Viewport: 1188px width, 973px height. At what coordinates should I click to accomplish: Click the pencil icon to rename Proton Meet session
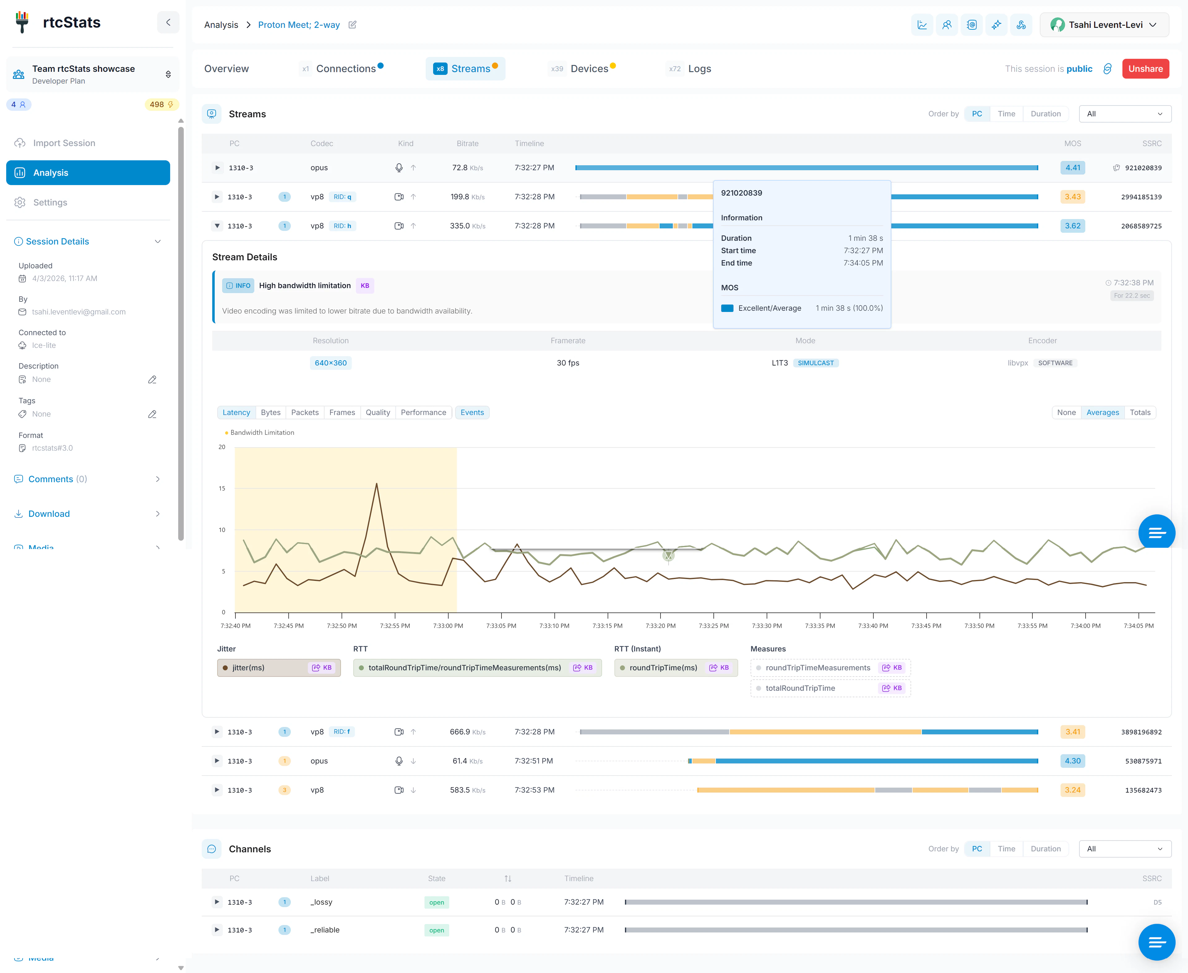pyautogui.click(x=352, y=25)
